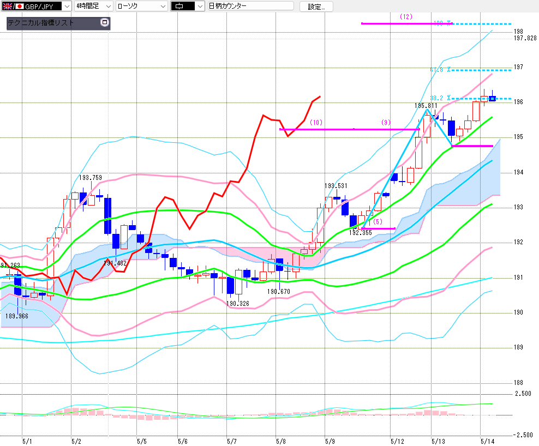Image resolution: width=539 pixels, height=446 pixels.
Task: Click the 193 price axis label
Action: tap(518, 207)
